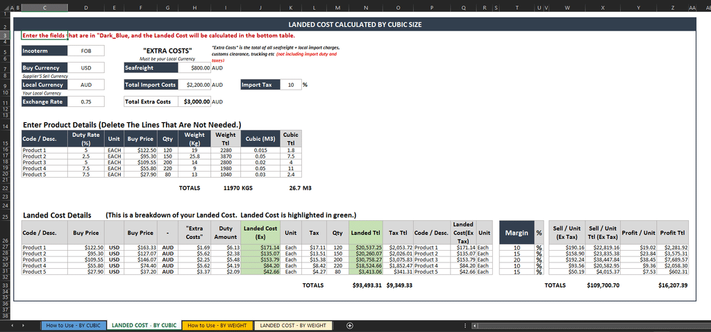Go to the 'LANDED COST - BY WEIGHT' tab
This screenshot has width=711, height=332.
[x=293, y=325]
